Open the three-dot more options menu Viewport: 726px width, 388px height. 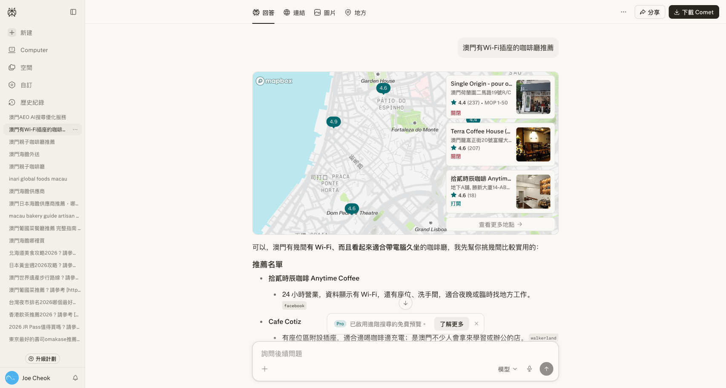point(623,12)
